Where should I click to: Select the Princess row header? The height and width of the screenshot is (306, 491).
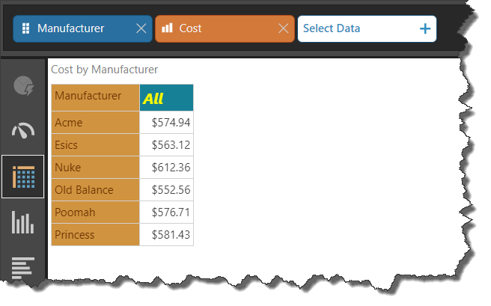pos(95,235)
